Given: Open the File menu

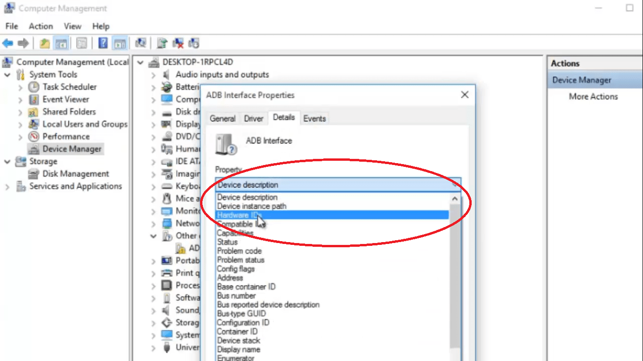Looking at the screenshot, I should [12, 26].
